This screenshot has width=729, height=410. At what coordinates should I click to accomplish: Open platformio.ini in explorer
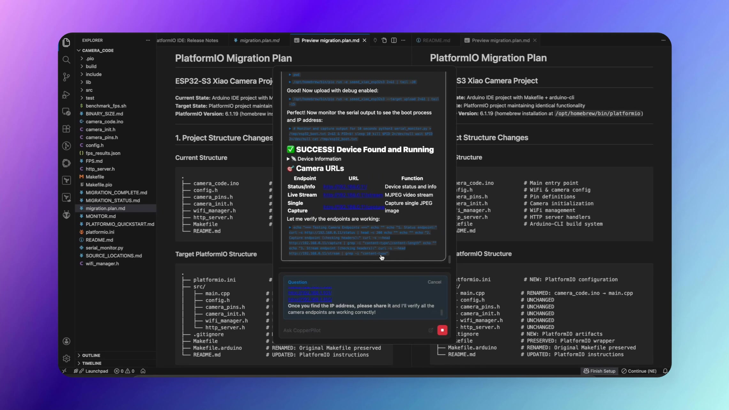[x=116, y=232]
